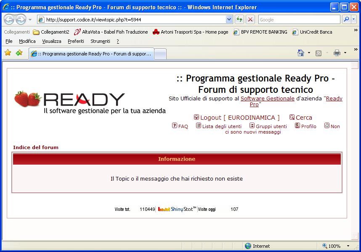Click the FAQ question mark icon

pos(175,126)
